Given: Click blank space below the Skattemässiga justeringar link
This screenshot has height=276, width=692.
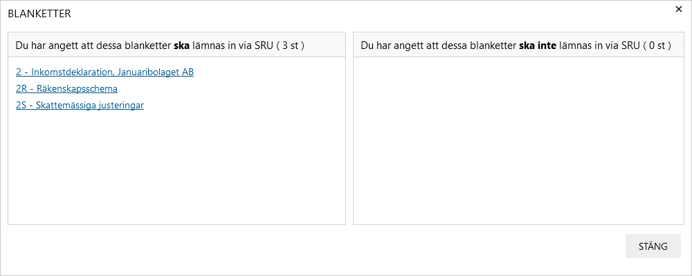Looking at the screenshot, I should pyautogui.click(x=176, y=167).
